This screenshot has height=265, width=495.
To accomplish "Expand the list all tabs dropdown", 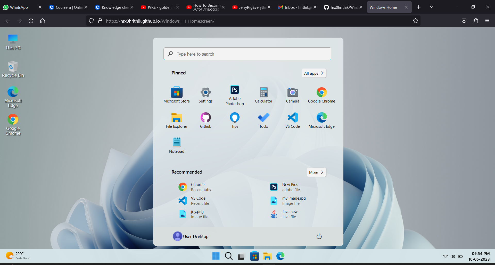I will pyautogui.click(x=432, y=7).
